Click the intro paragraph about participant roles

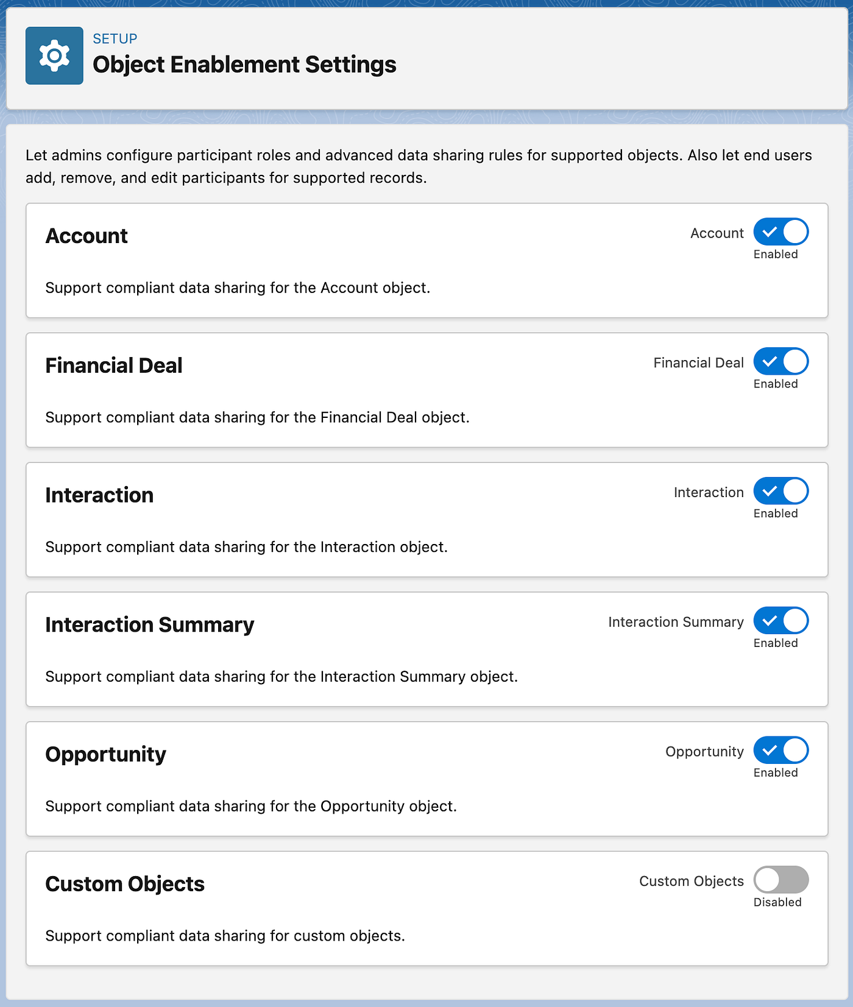pos(418,166)
